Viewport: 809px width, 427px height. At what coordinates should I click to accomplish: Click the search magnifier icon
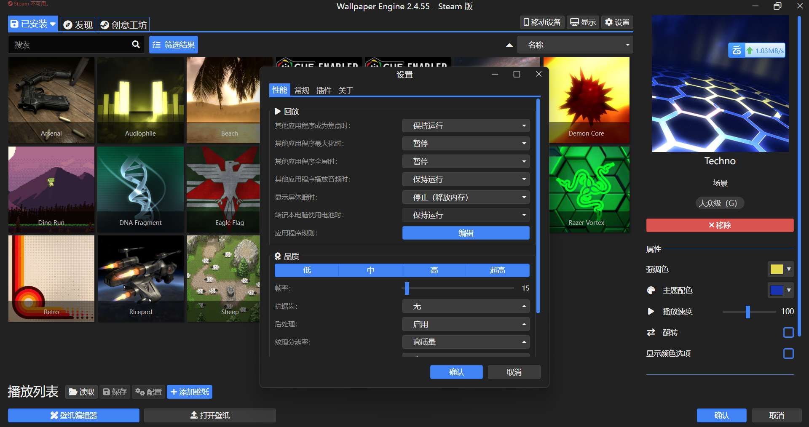point(136,44)
